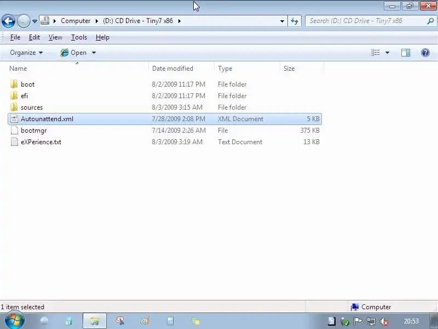Expand the arrow after Computer breadcrumb
The image size is (438, 329).
(97, 21)
